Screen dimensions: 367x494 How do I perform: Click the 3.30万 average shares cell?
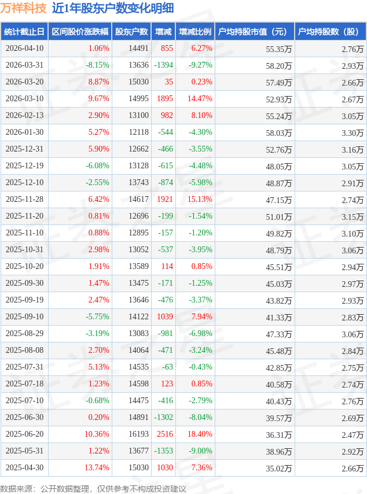pyautogui.click(x=352, y=132)
